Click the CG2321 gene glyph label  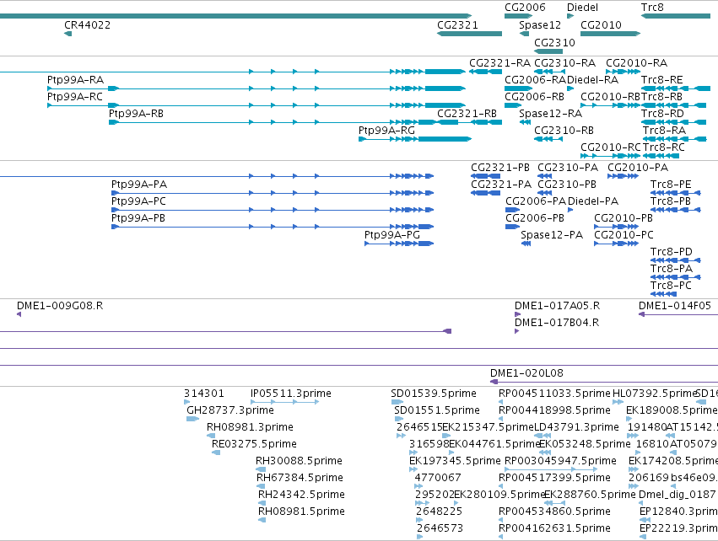[x=457, y=25]
